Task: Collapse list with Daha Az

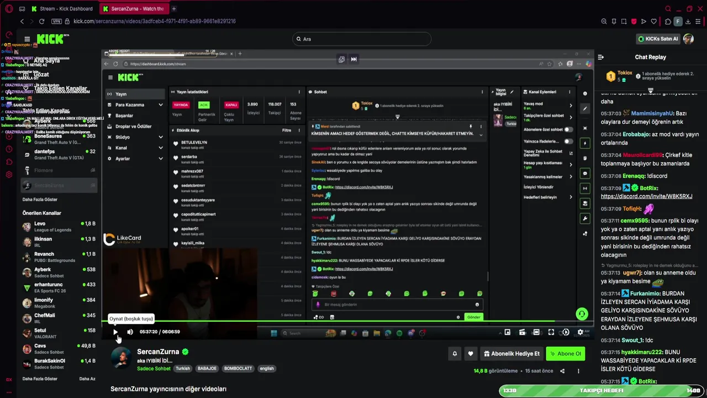Action: point(87,379)
